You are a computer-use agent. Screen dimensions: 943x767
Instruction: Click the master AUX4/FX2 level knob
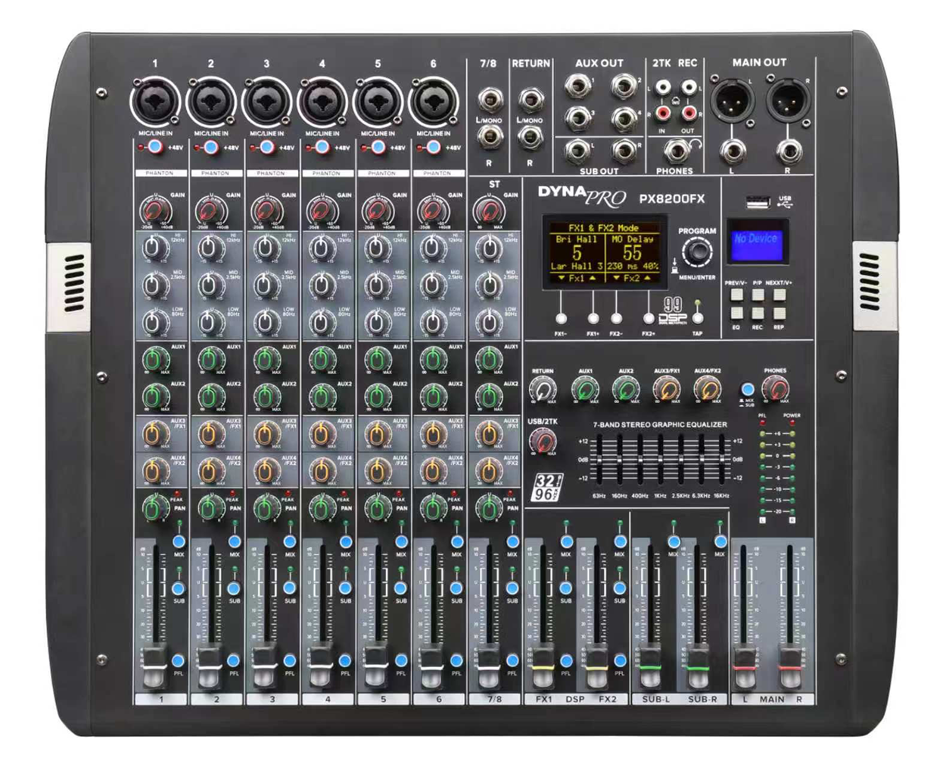[x=707, y=390]
